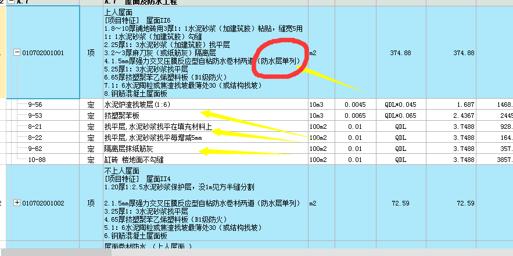
Task: Select code cell 010702001001
Action: (43, 53)
